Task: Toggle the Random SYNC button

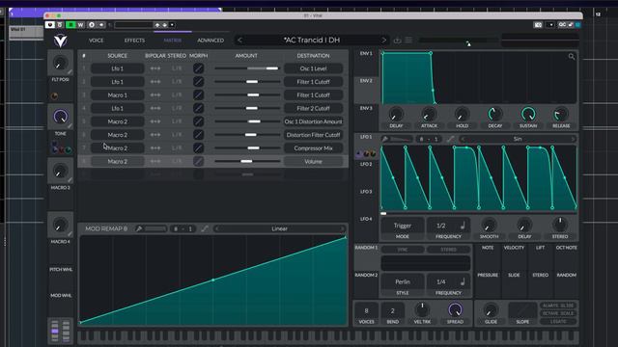Action: tap(403, 250)
